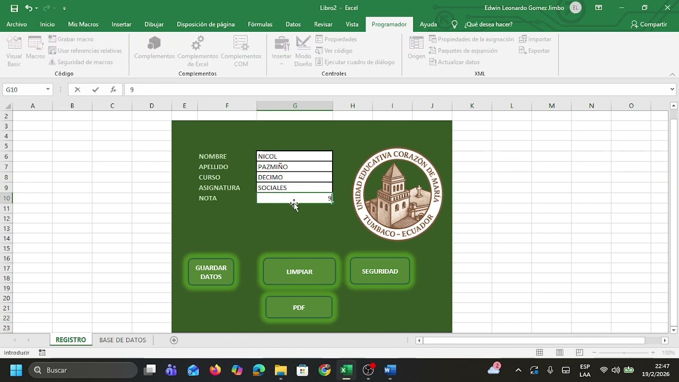Click the vertical scrollbar down arrow
679x382 pixels.
(x=674, y=330)
